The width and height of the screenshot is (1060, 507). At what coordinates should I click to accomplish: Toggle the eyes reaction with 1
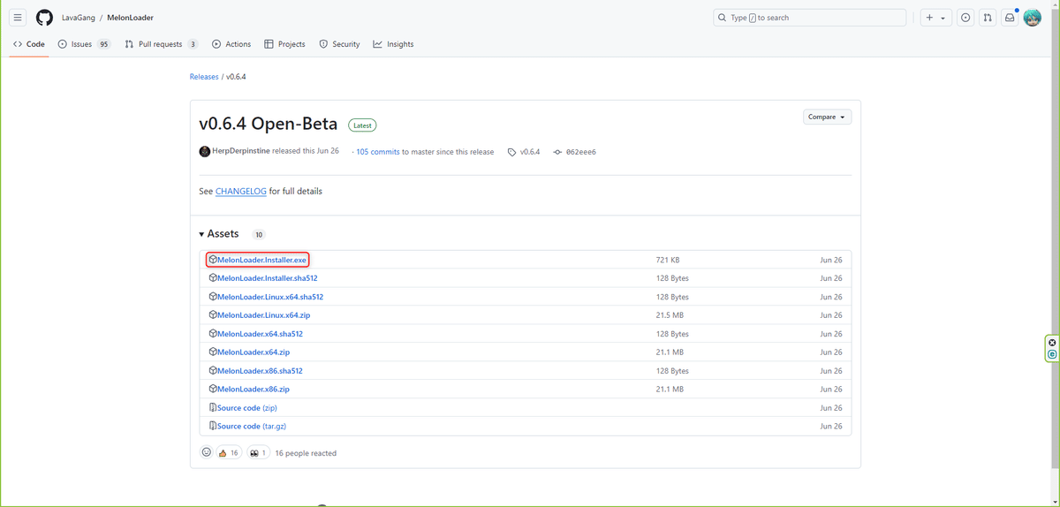pos(258,453)
